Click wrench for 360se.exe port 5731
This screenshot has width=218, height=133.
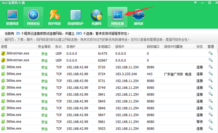[210, 80]
